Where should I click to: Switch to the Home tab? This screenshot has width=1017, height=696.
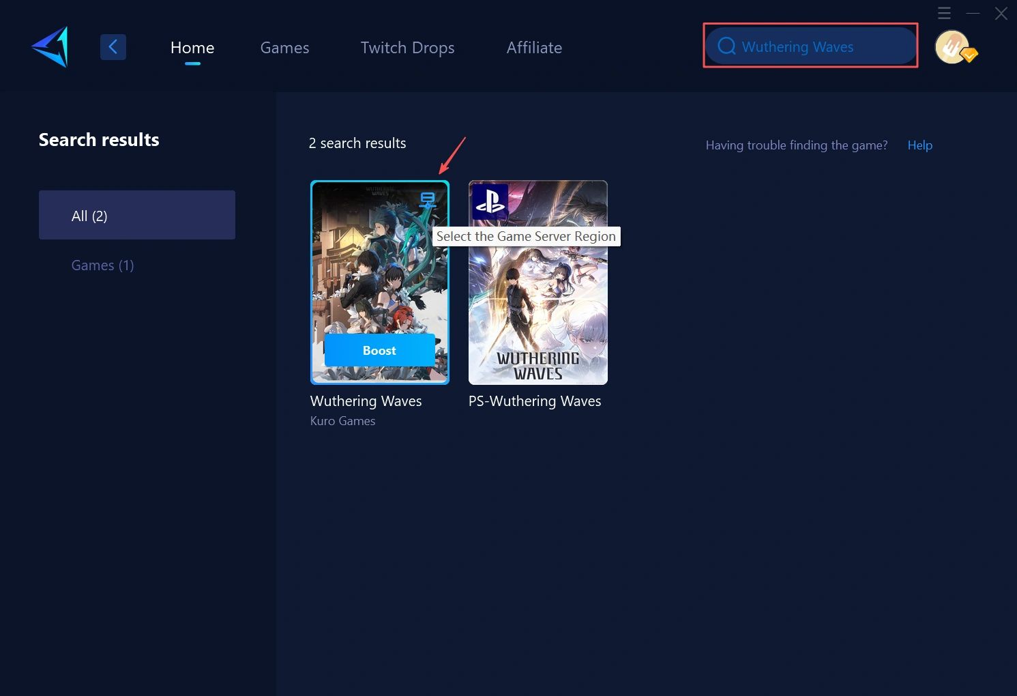coord(192,48)
